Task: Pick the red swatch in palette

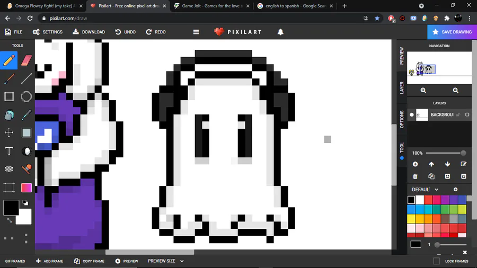Action: pos(428,200)
